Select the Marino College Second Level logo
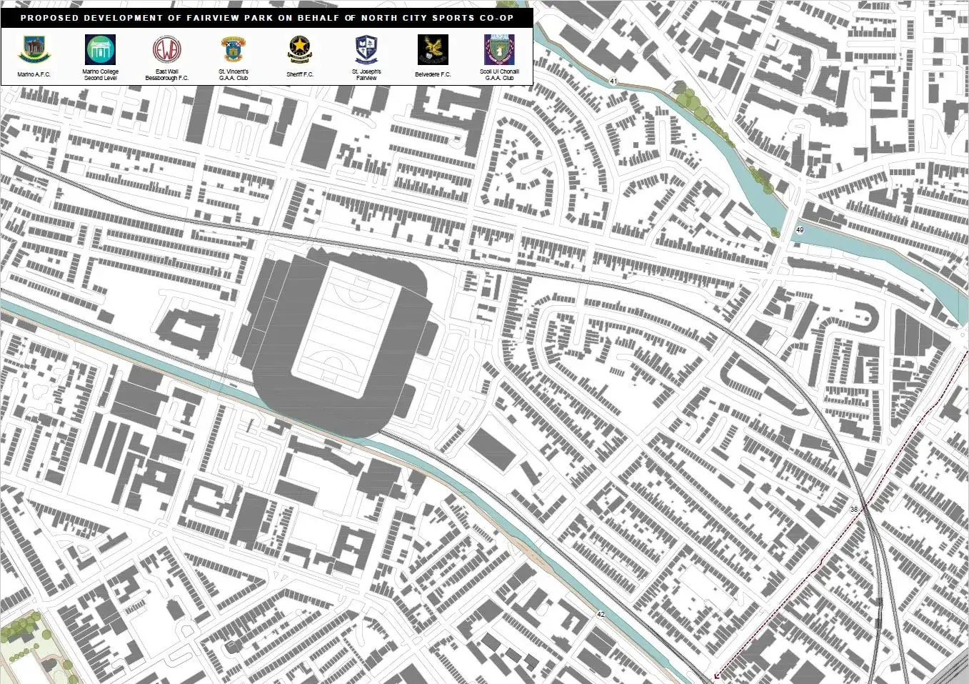This screenshot has width=969, height=684. tap(101, 49)
